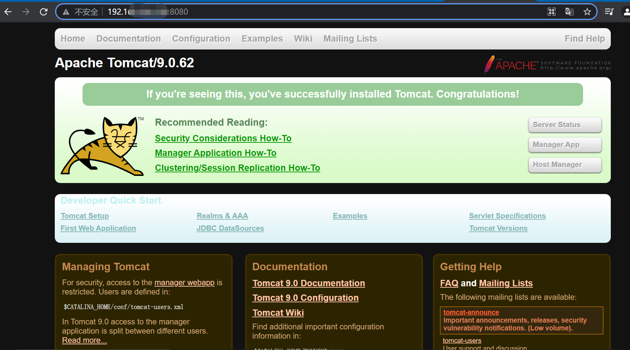Open Tomcat 9.0 Configuration link
Screen dimensions: 630x350
pyautogui.click(x=306, y=298)
